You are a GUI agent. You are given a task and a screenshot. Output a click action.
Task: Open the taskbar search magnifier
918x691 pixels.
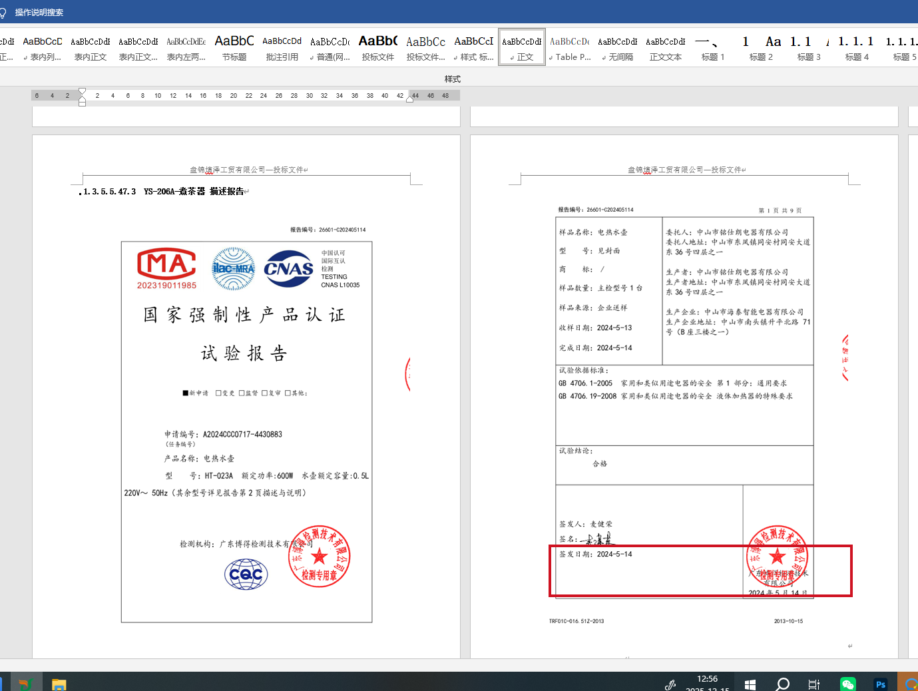(x=782, y=684)
